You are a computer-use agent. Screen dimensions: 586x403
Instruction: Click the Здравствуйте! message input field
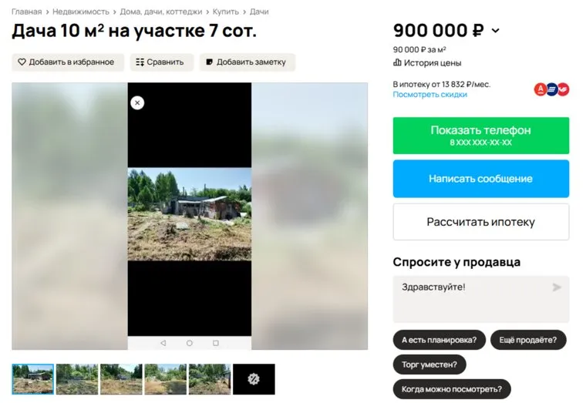pos(480,299)
